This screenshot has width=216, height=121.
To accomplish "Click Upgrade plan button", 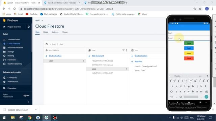I will pos(26,95).
